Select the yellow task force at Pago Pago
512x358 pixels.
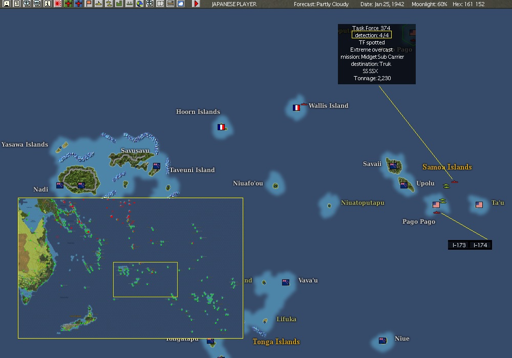point(443,201)
